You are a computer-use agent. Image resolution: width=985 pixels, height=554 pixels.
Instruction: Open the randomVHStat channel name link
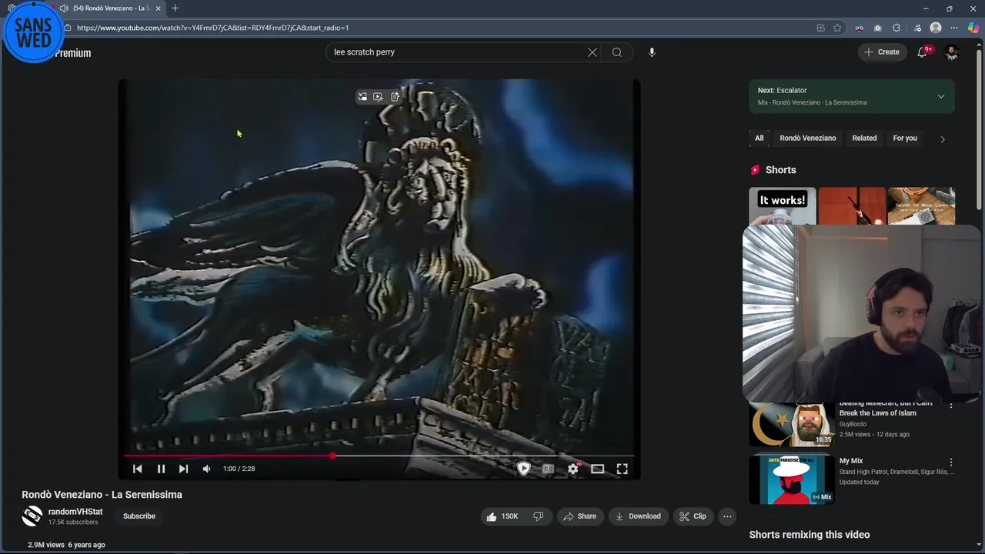tap(75, 512)
